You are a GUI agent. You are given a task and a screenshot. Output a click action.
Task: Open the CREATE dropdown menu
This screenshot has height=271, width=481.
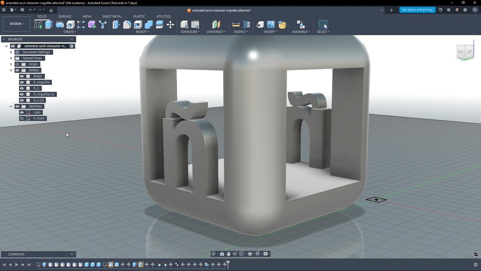(x=70, y=31)
